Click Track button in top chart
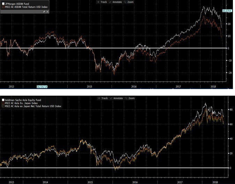This screenshot has width=235, height=184. click(103, 2)
